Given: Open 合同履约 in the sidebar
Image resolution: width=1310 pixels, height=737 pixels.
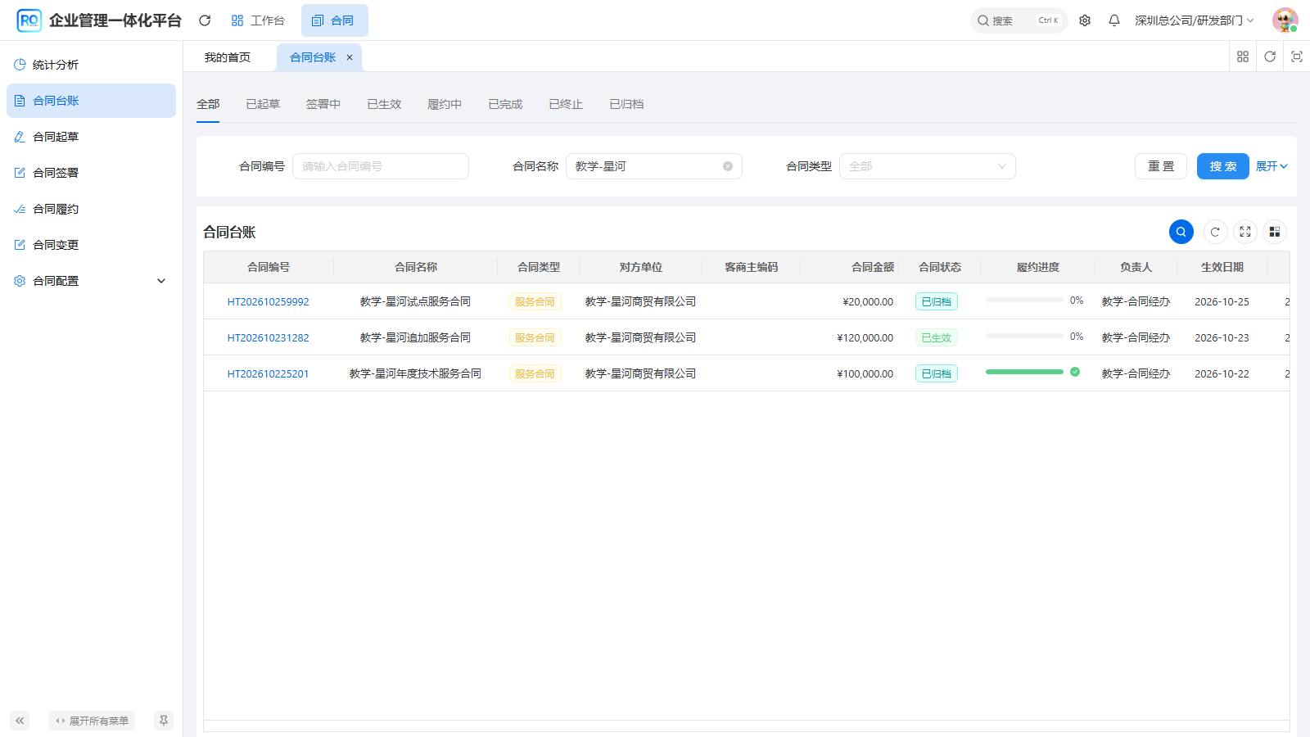Looking at the screenshot, I should 91,209.
